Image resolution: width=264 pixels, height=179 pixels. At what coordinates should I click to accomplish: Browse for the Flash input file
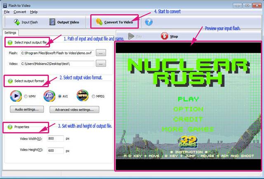coord(101,53)
